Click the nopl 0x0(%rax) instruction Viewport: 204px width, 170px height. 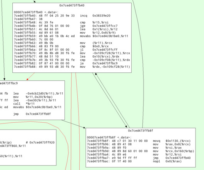pos(134,161)
